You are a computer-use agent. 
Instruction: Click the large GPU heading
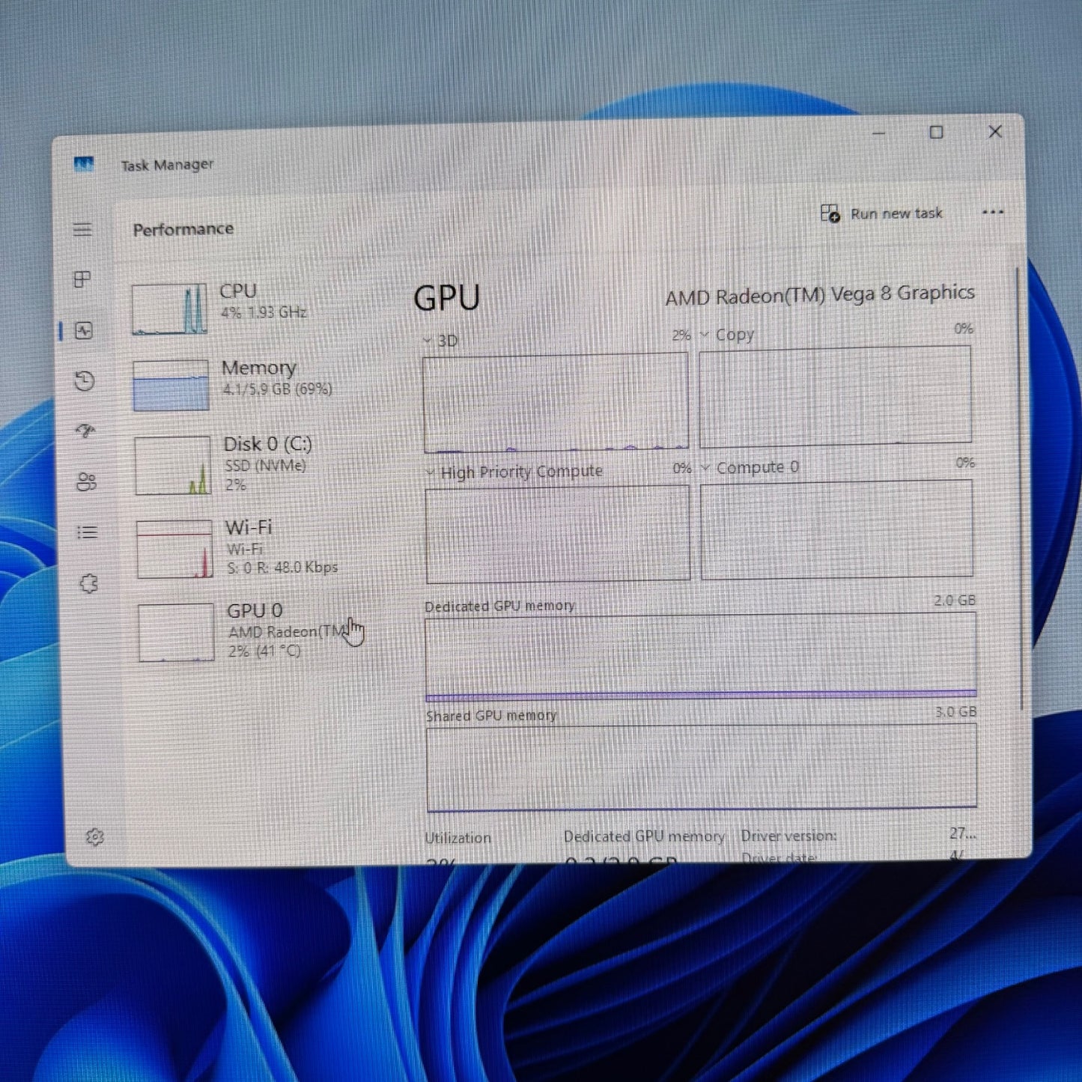pyautogui.click(x=447, y=297)
